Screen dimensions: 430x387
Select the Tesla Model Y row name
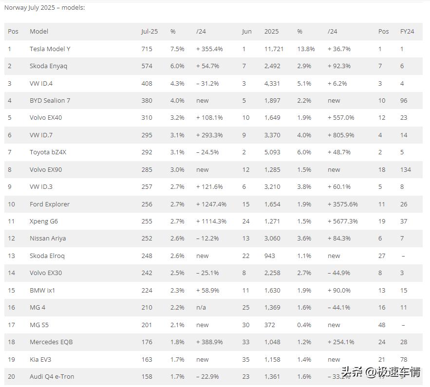[x=50, y=49]
